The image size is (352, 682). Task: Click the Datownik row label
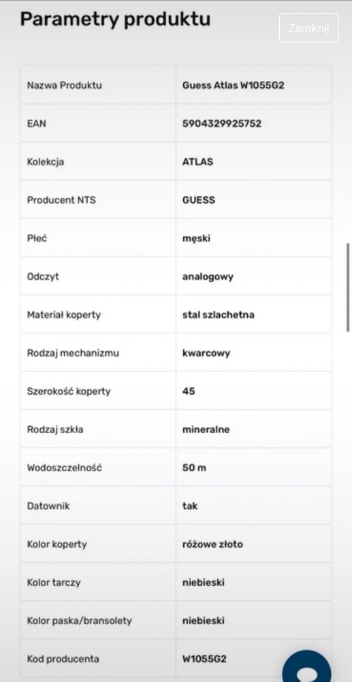[x=48, y=506]
